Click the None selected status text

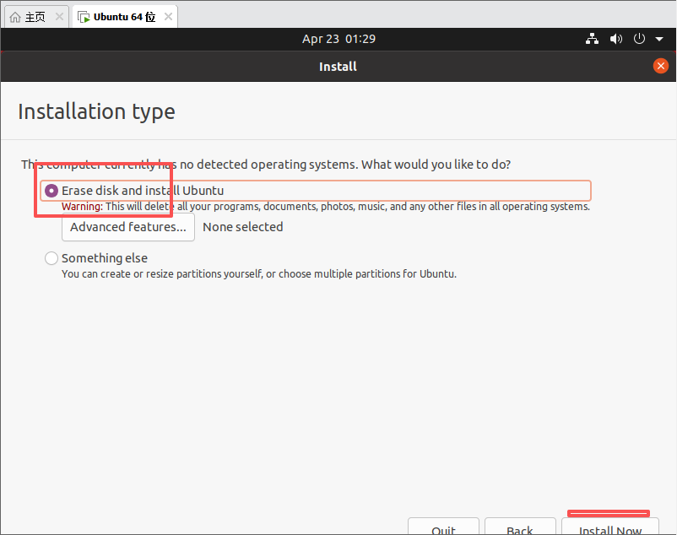point(243,227)
